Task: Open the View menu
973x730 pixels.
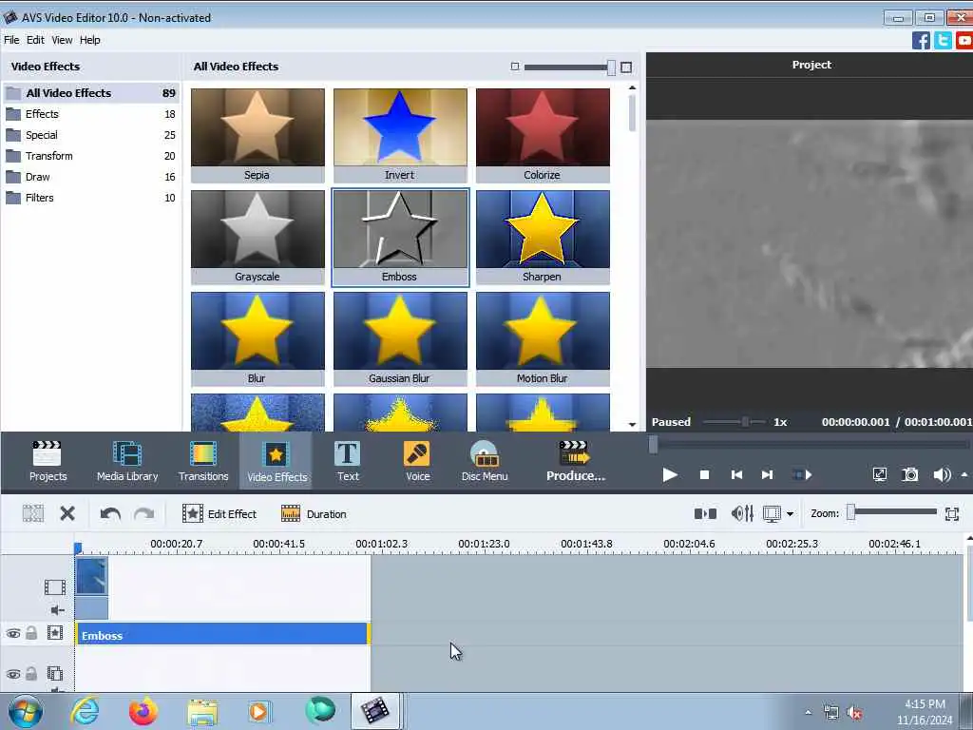Action: (x=62, y=40)
